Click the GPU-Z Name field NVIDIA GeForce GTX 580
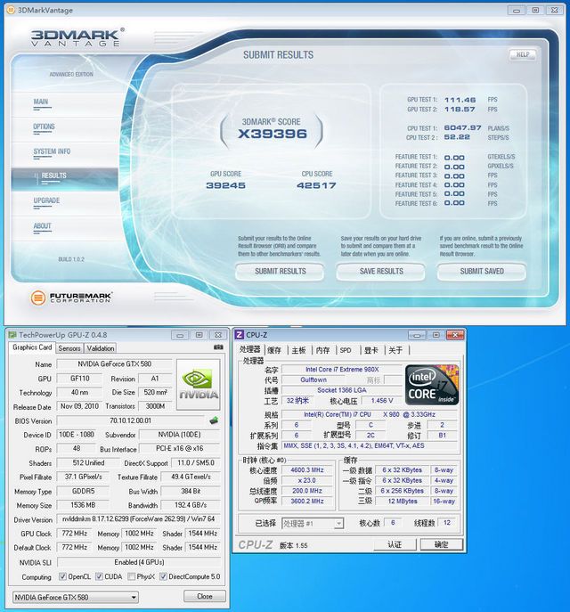Image resolution: width=570 pixels, height=612 pixels. click(114, 364)
